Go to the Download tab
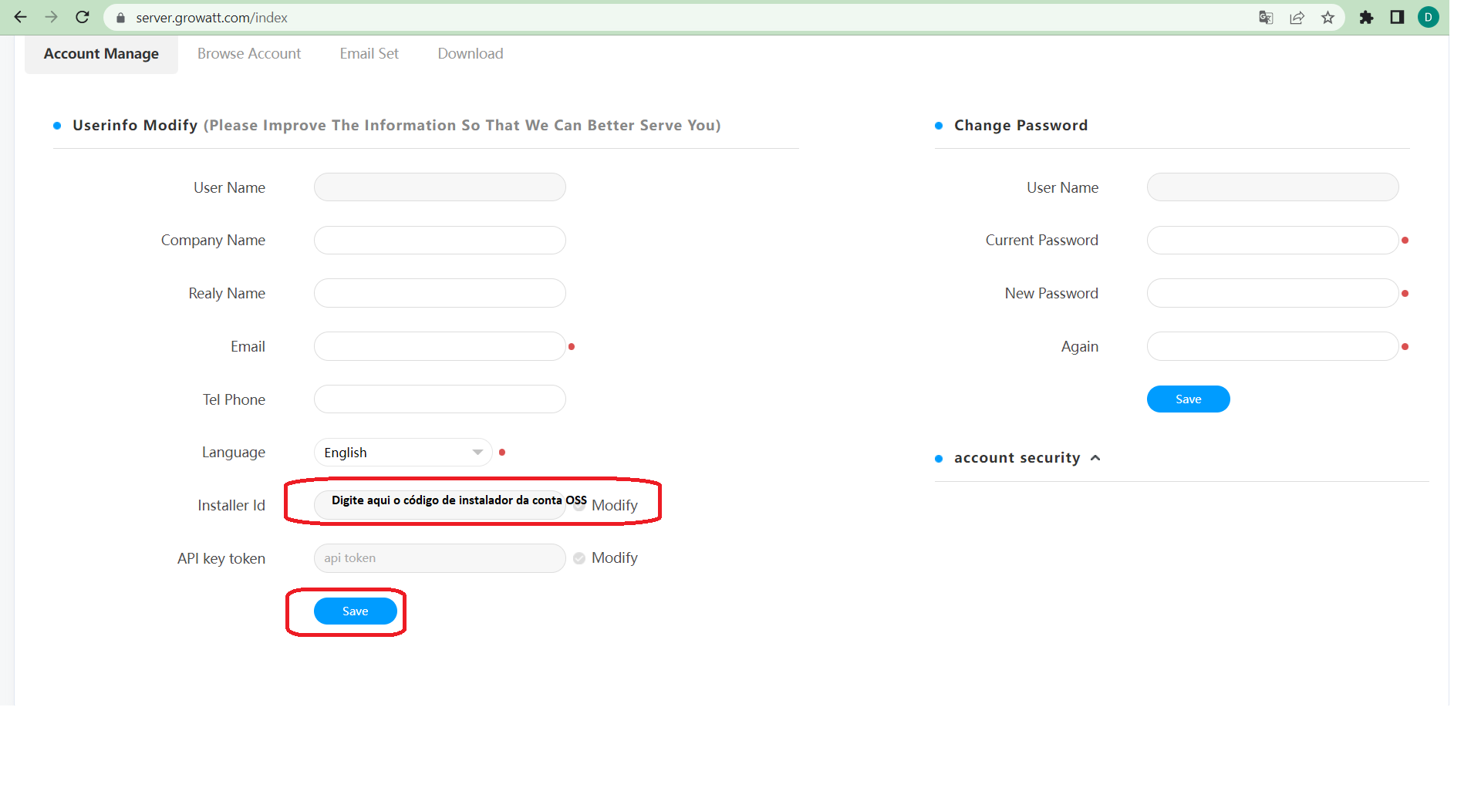Image resolution: width=1481 pixels, height=788 pixels. tap(470, 54)
